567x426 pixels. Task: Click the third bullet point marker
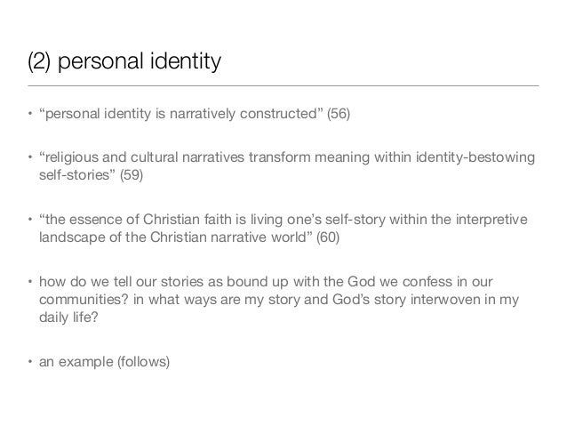[x=28, y=219]
